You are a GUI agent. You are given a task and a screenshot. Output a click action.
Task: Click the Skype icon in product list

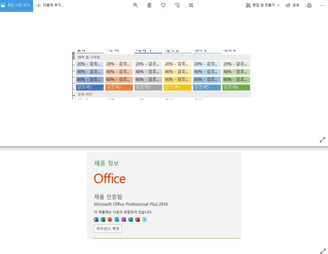click(x=145, y=219)
